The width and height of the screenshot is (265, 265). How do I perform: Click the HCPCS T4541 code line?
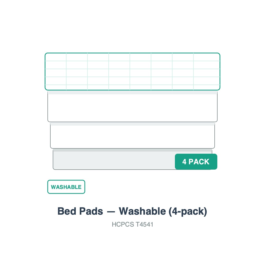tap(132, 224)
